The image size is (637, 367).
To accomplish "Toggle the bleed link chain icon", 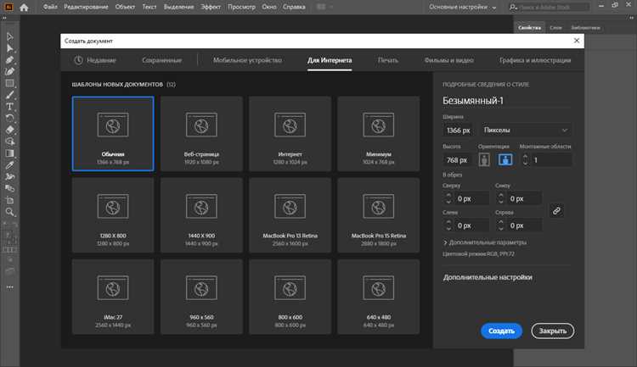I will 556,211.
